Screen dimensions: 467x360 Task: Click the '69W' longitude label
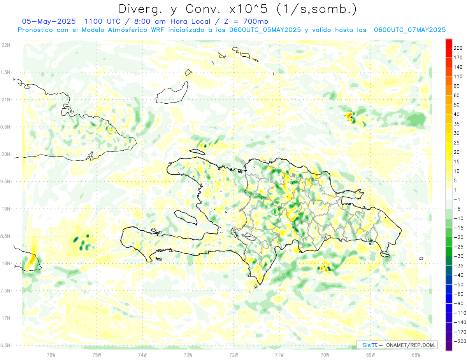tap(370, 355)
